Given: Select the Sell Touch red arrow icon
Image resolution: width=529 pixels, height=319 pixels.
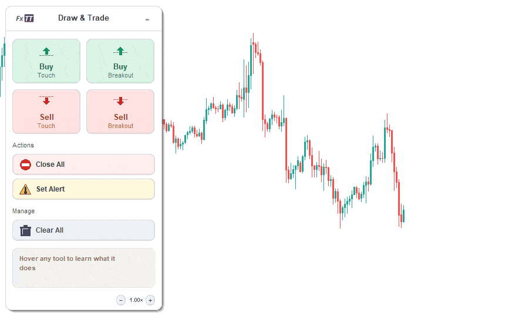Looking at the screenshot, I should point(46,100).
